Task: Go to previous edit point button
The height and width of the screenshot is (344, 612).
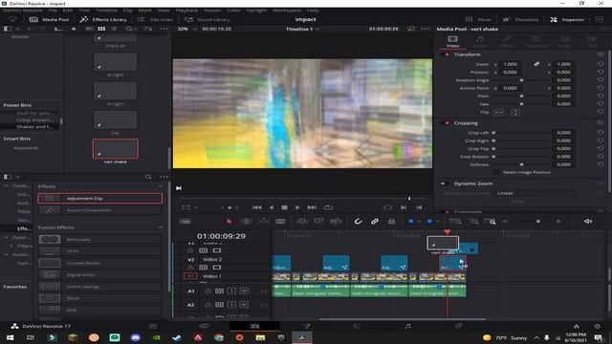Action: tap(419, 207)
